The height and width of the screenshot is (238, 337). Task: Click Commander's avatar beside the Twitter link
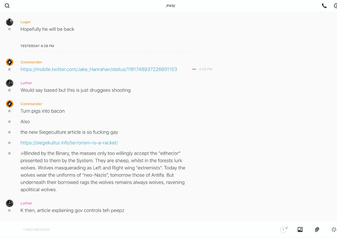[10, 62]
